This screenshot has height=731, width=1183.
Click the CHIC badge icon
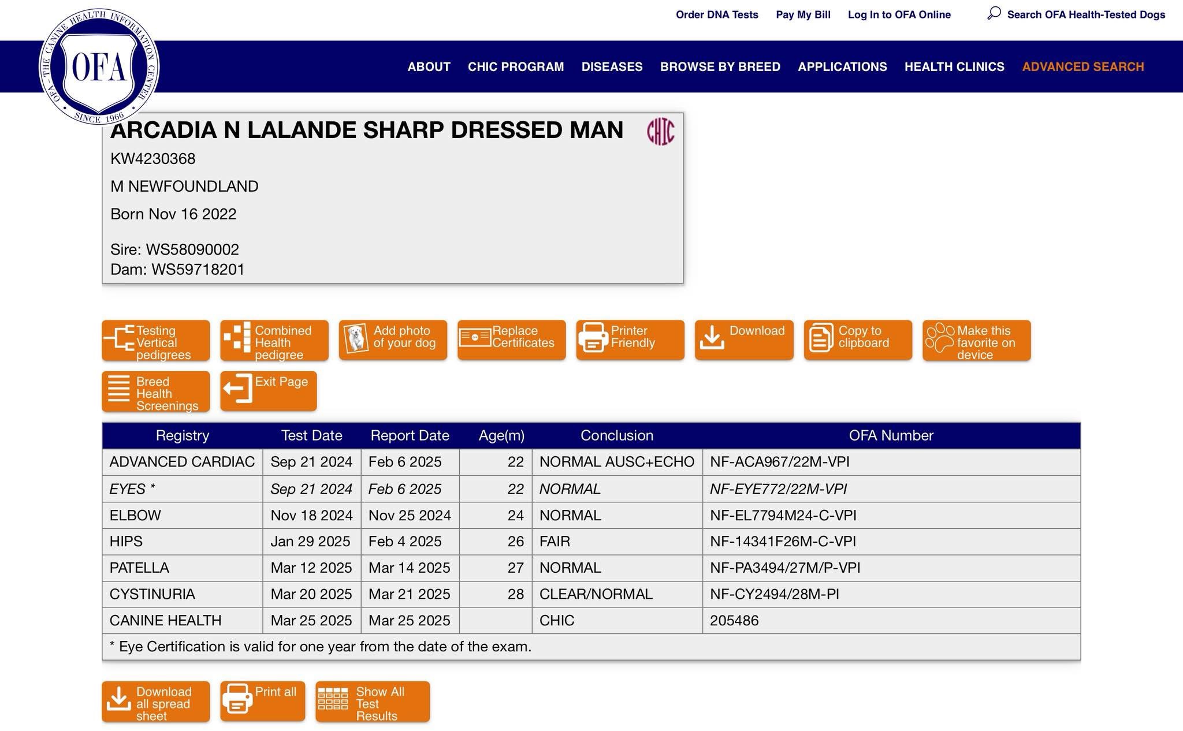(660, 132)
